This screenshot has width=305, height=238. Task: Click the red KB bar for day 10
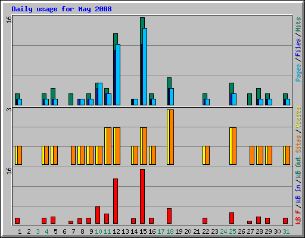coord(98,215)
